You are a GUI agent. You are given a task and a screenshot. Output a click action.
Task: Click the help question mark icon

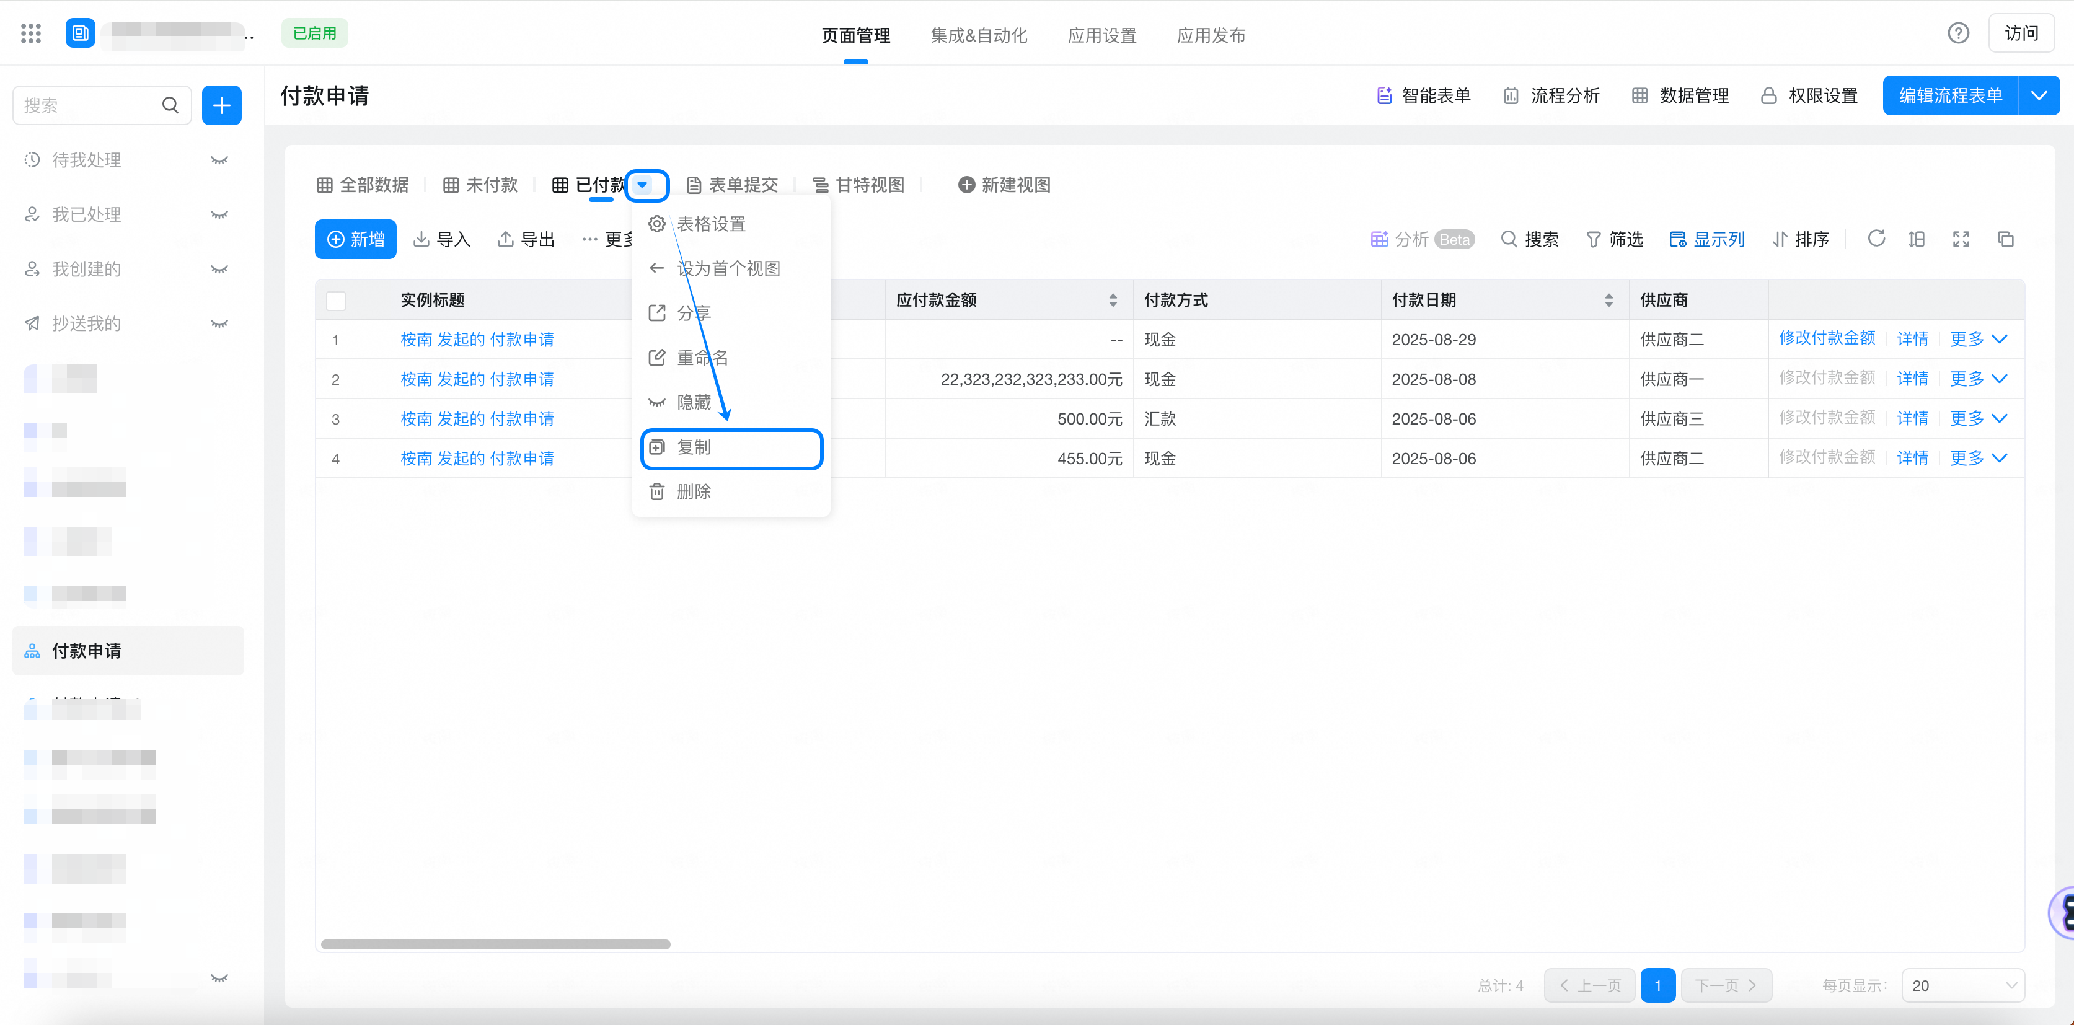click(1958, 33)
